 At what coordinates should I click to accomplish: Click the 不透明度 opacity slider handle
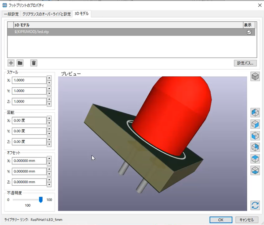tap(41, 200)
